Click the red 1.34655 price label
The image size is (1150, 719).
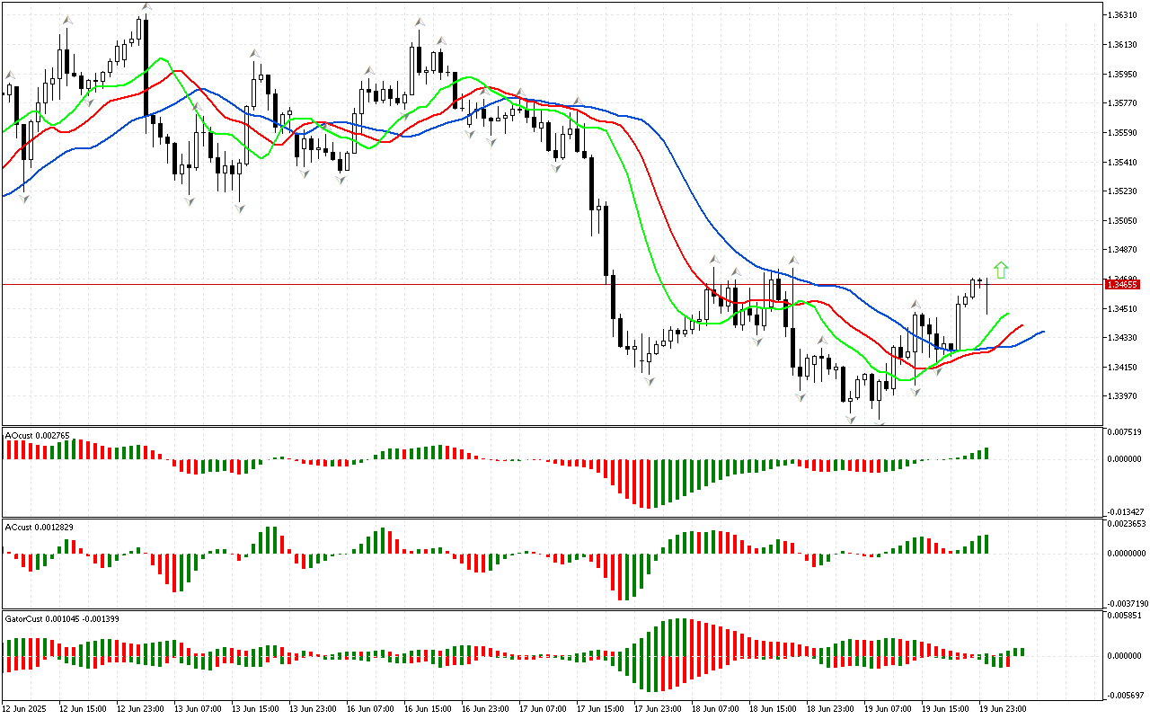click(1123, 285)
